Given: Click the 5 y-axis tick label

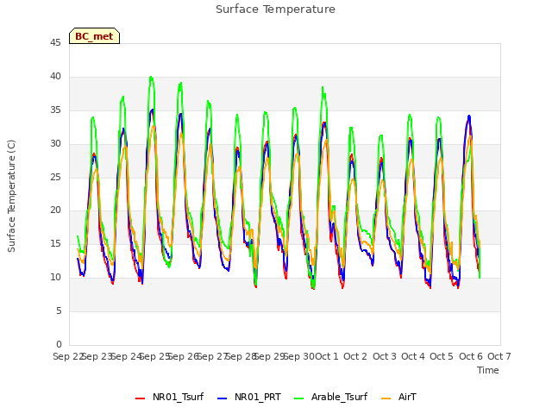Looking at the screenshot, I should click(59, 310).
